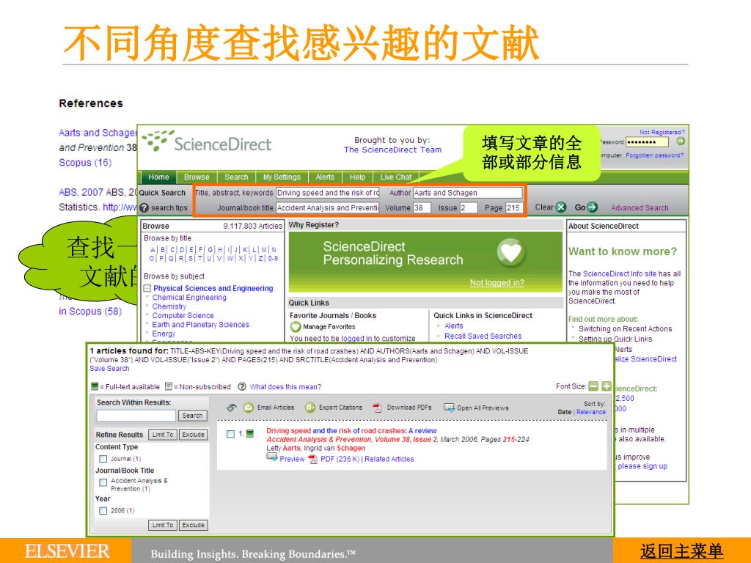Browse Earth and Planetary Sciences subject

201,325
